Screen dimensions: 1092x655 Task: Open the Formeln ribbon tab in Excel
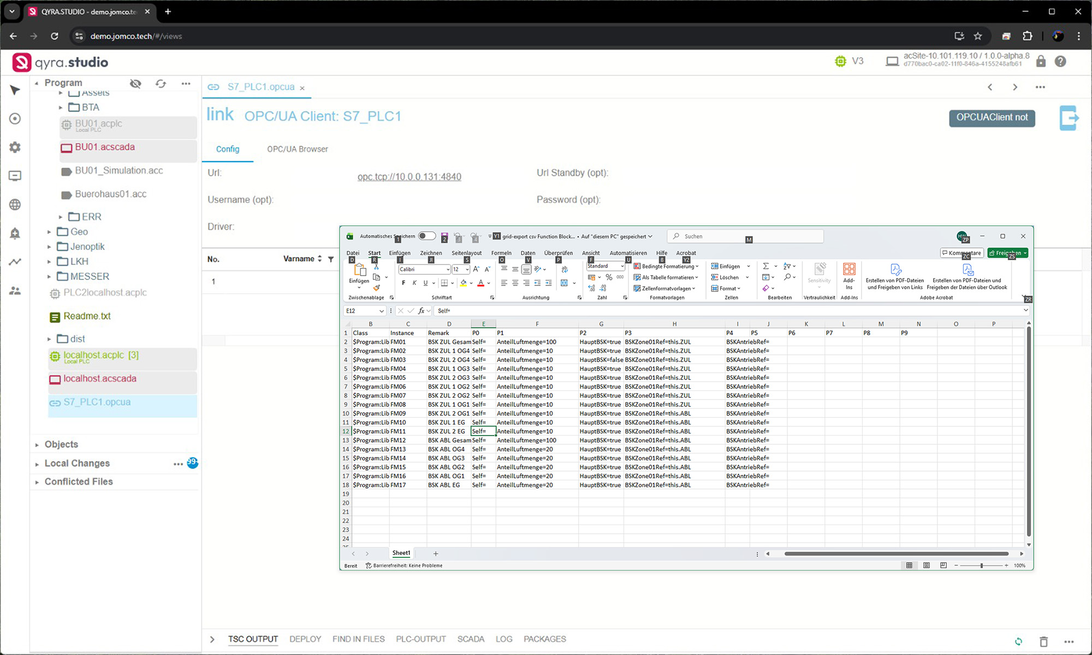tap(501, 253)
